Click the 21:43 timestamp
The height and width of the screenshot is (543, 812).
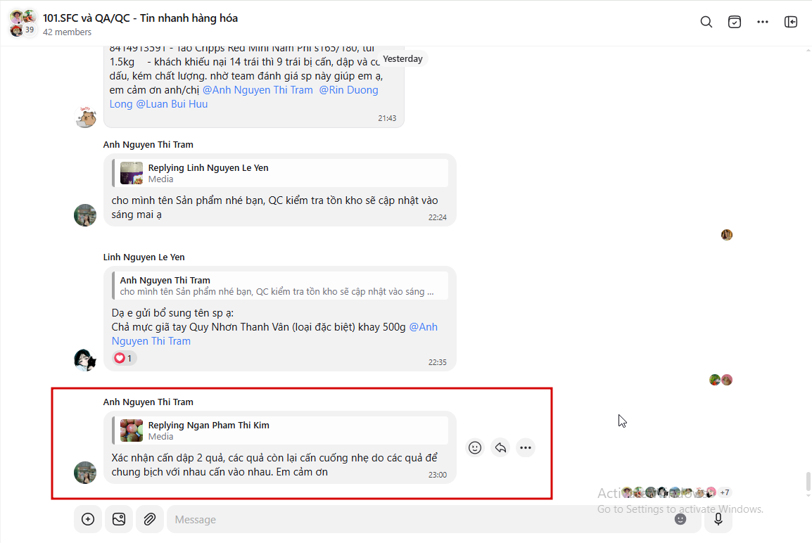pyautogui.click(x=387, y=119)
